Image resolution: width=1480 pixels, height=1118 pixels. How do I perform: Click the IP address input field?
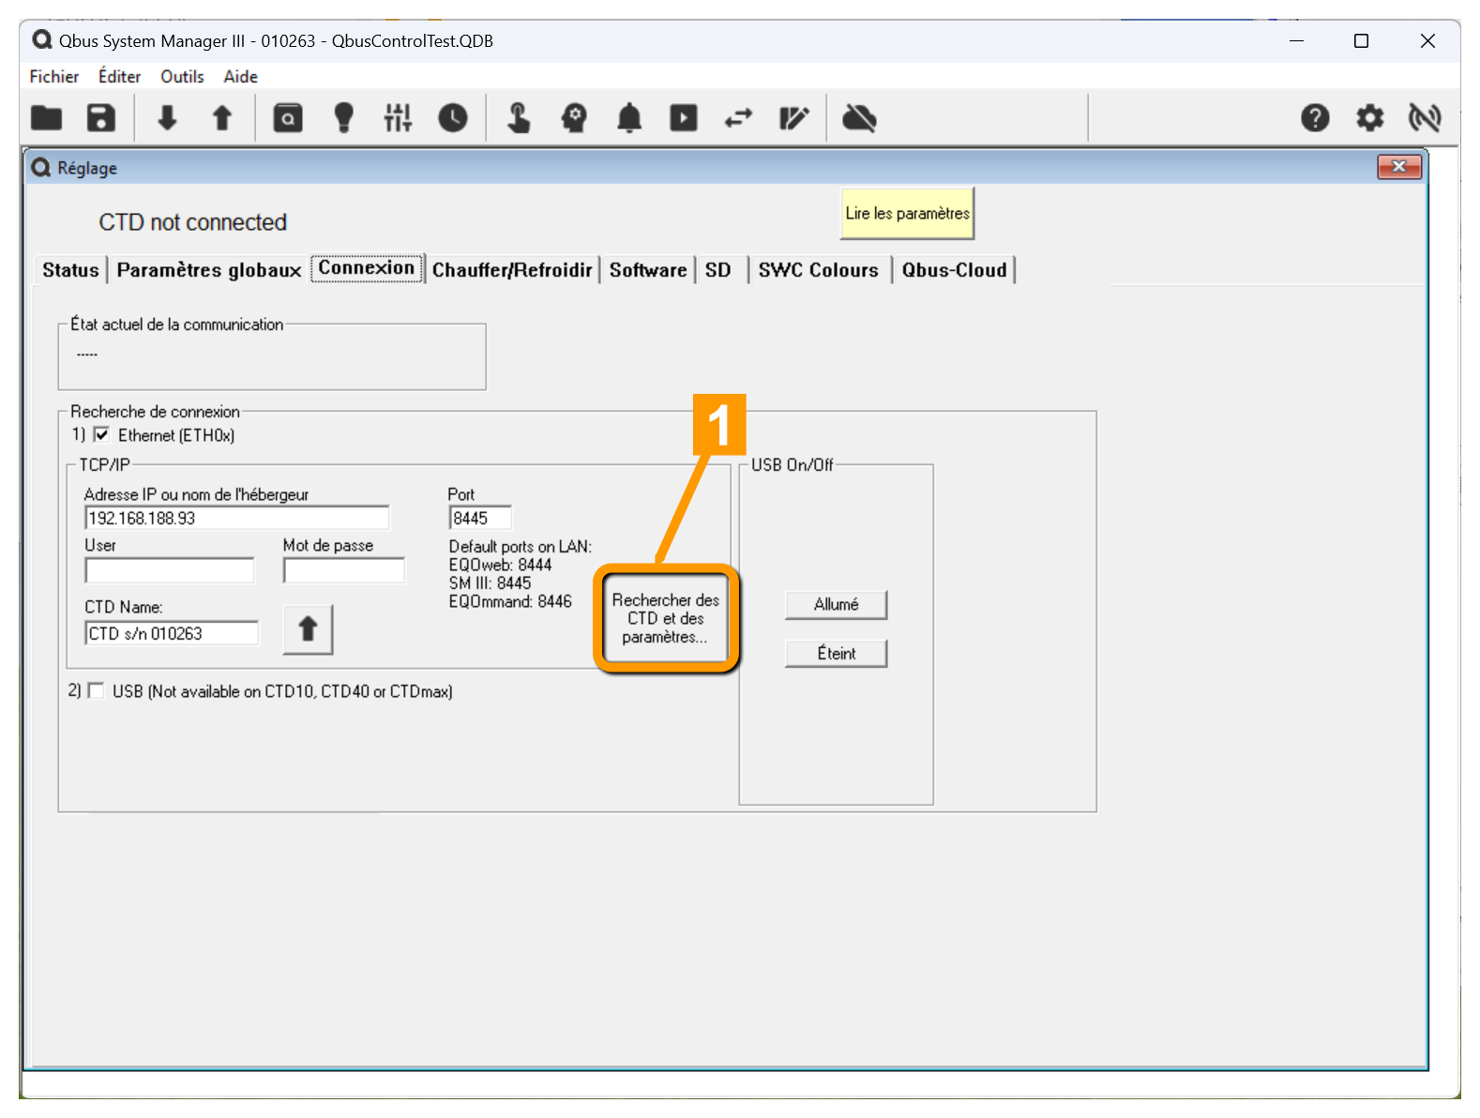pos(236,519)
